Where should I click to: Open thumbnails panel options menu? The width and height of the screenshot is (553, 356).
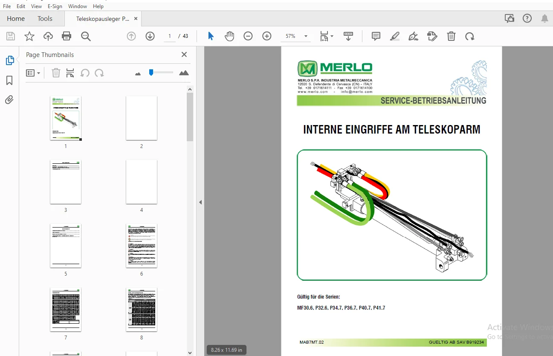point(33,73)
